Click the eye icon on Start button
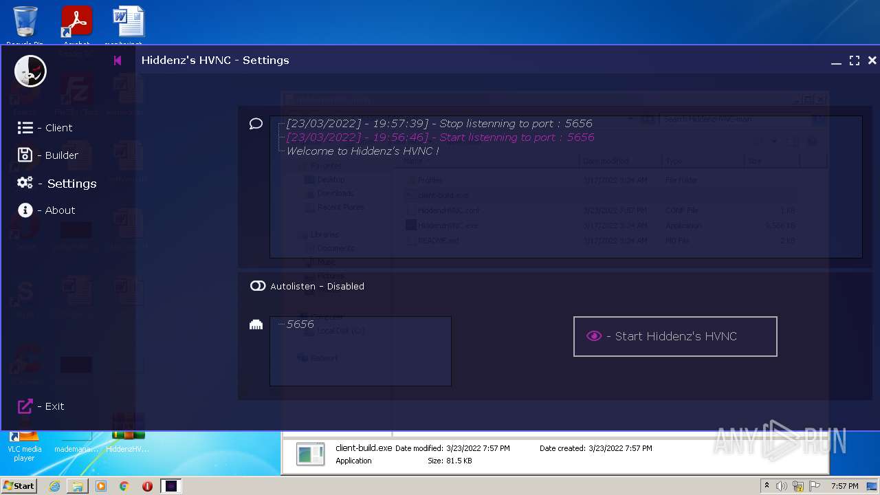880x495 pixels. pos(594,336)
